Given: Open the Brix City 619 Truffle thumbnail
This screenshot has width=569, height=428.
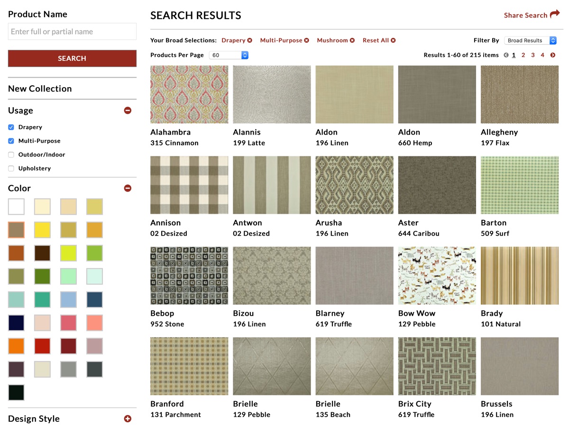Looking at the screenshot, I should tap(437, 366).
